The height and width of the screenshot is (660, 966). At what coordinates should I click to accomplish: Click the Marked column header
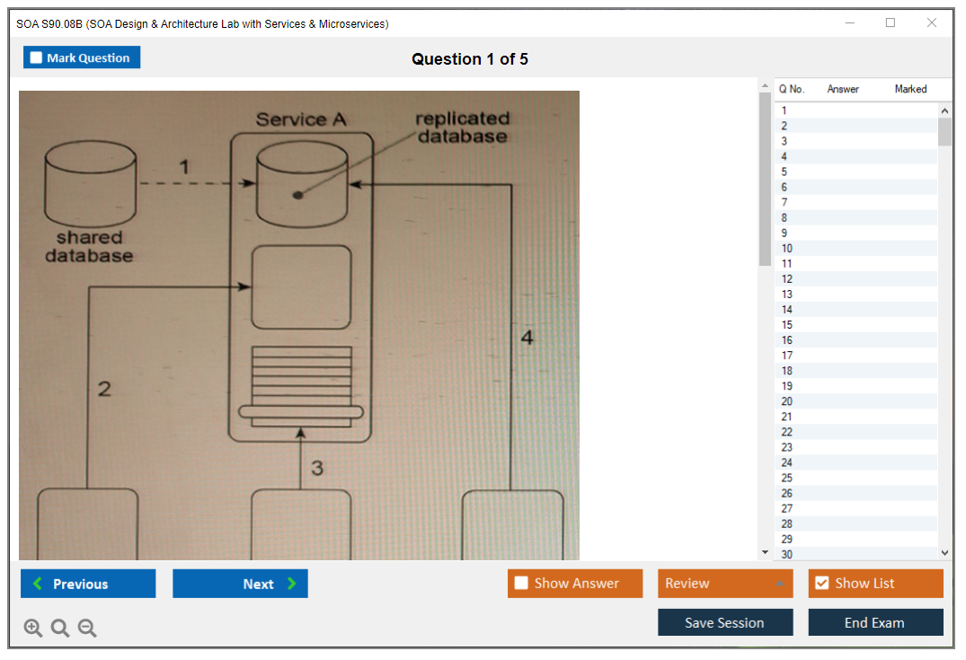tap(909, 89)
